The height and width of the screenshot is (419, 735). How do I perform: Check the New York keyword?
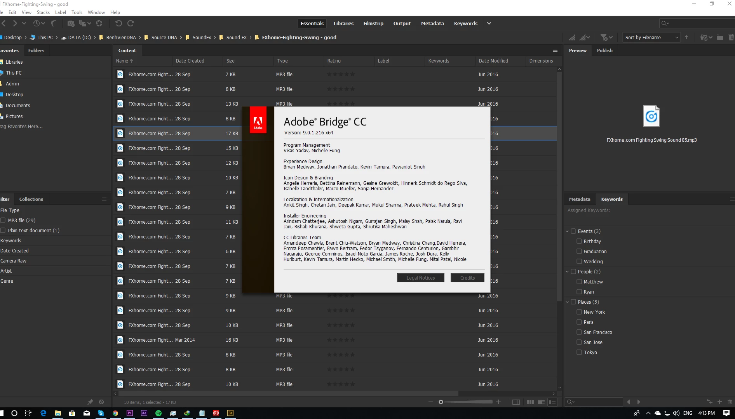tap(579, 312)
